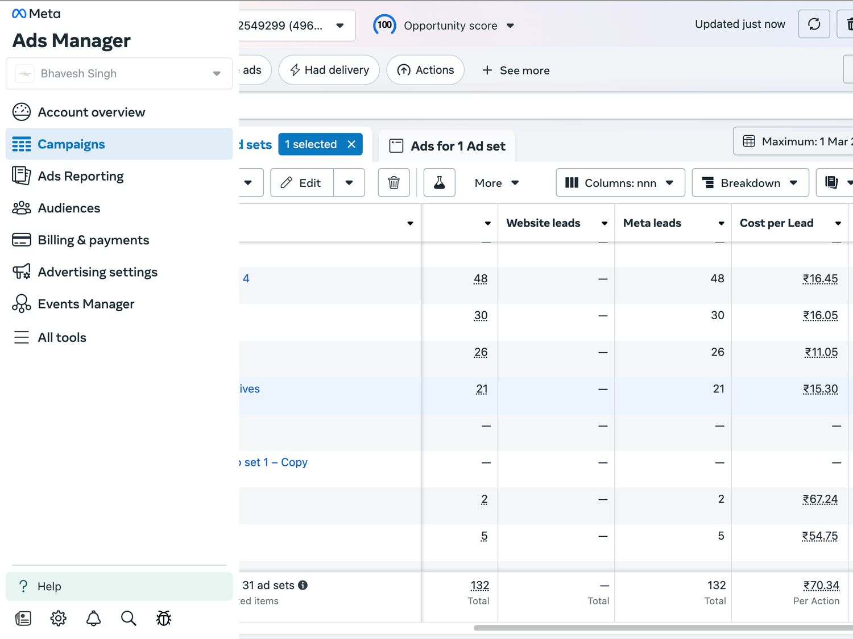Toggle the Had delivery filter

coord(329,70)
